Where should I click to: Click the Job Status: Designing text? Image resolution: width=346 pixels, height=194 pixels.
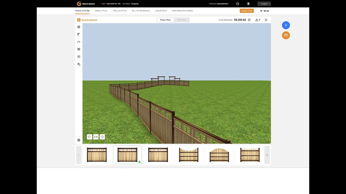(x=130, y=4)
